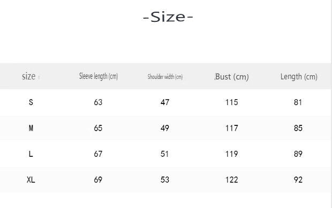Click the Bust (cm) column header

(232, 77)
